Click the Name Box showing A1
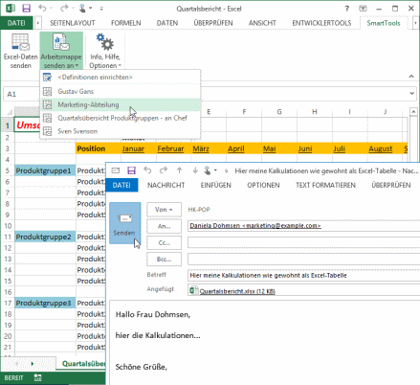Screen dimensions: 420x385 coord(22,94)
